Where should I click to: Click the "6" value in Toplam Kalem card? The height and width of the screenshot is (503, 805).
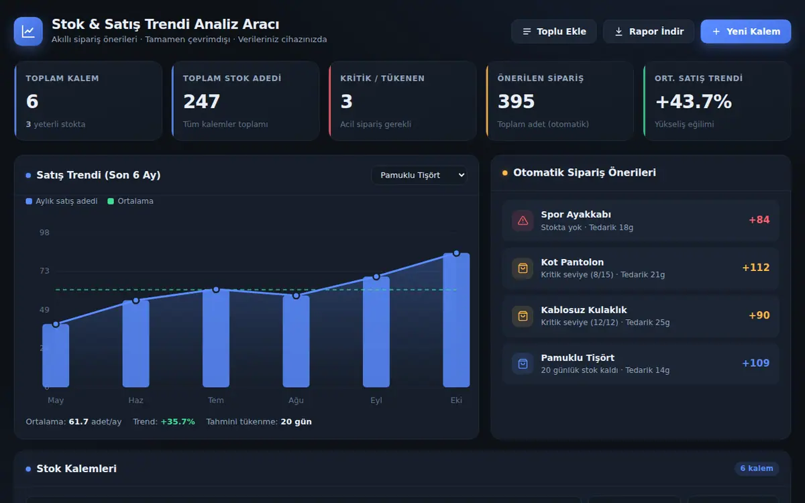pos(32,101)
